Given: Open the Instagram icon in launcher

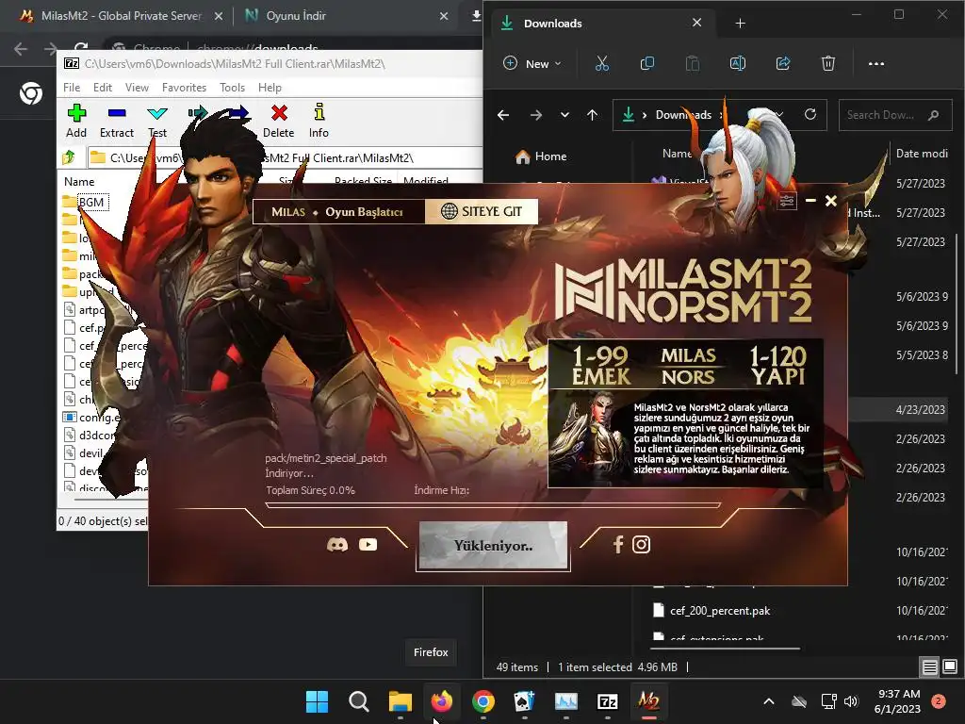Looking at the screenshot, I should pos(641,544).
